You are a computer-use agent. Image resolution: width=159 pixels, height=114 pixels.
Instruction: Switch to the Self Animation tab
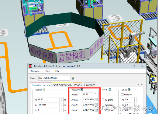tap(62, 85)
